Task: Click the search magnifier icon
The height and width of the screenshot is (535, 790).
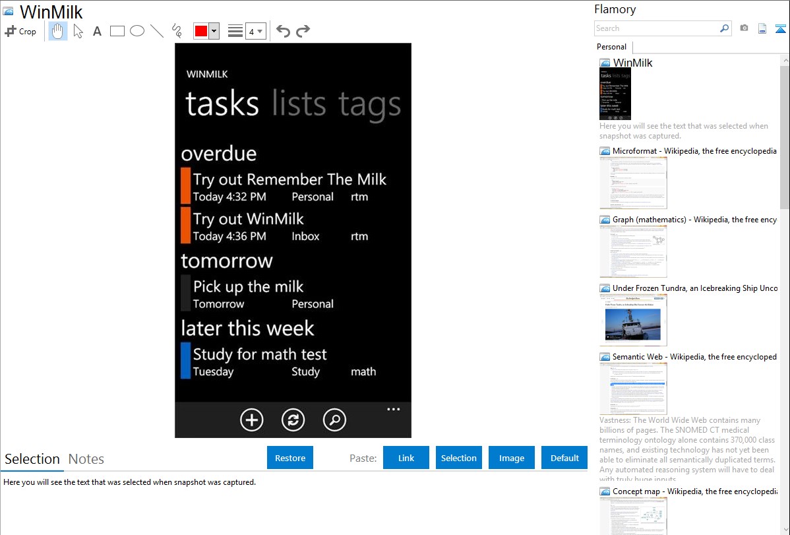Action: (725, 28)
